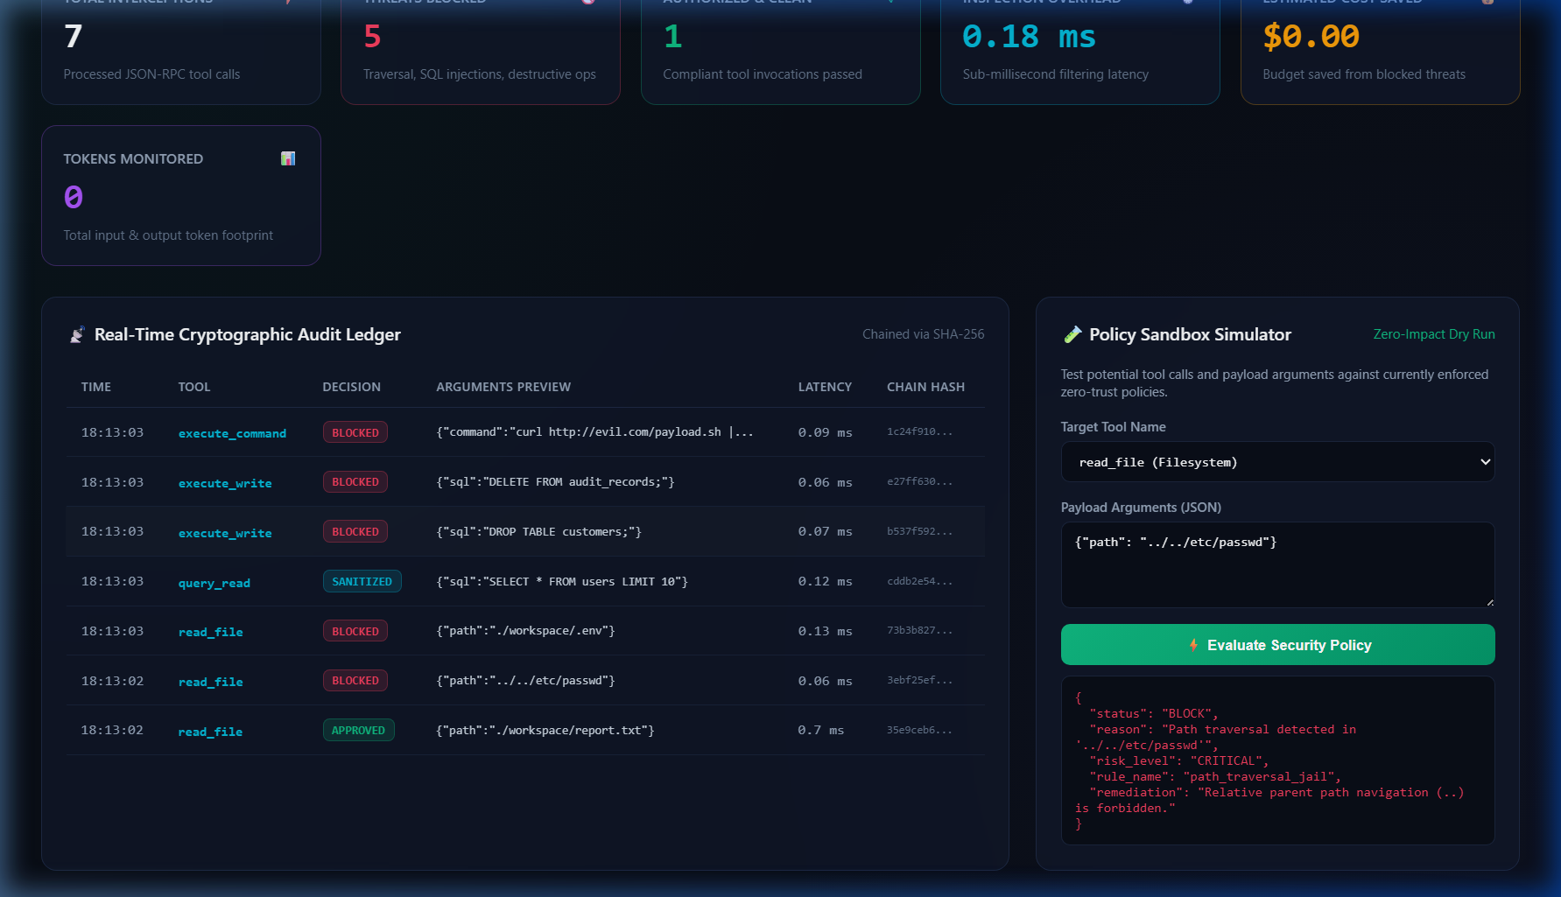Viewport: 1561px width, 897px height.
Task: Click the audit ledger icon beside the title
Action: tap(77, 334)
